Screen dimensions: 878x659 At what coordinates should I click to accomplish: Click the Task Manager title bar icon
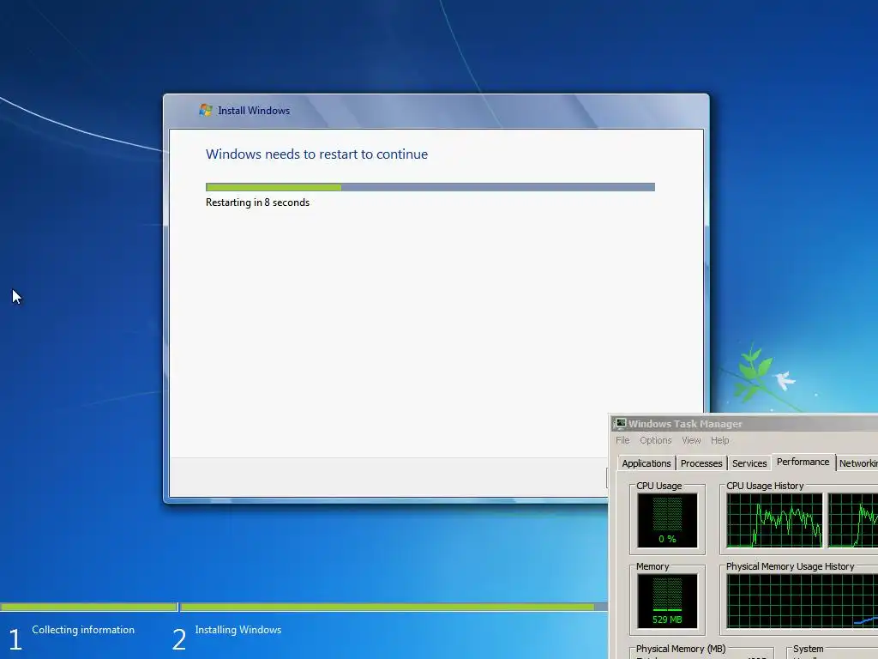click(619, 424)
